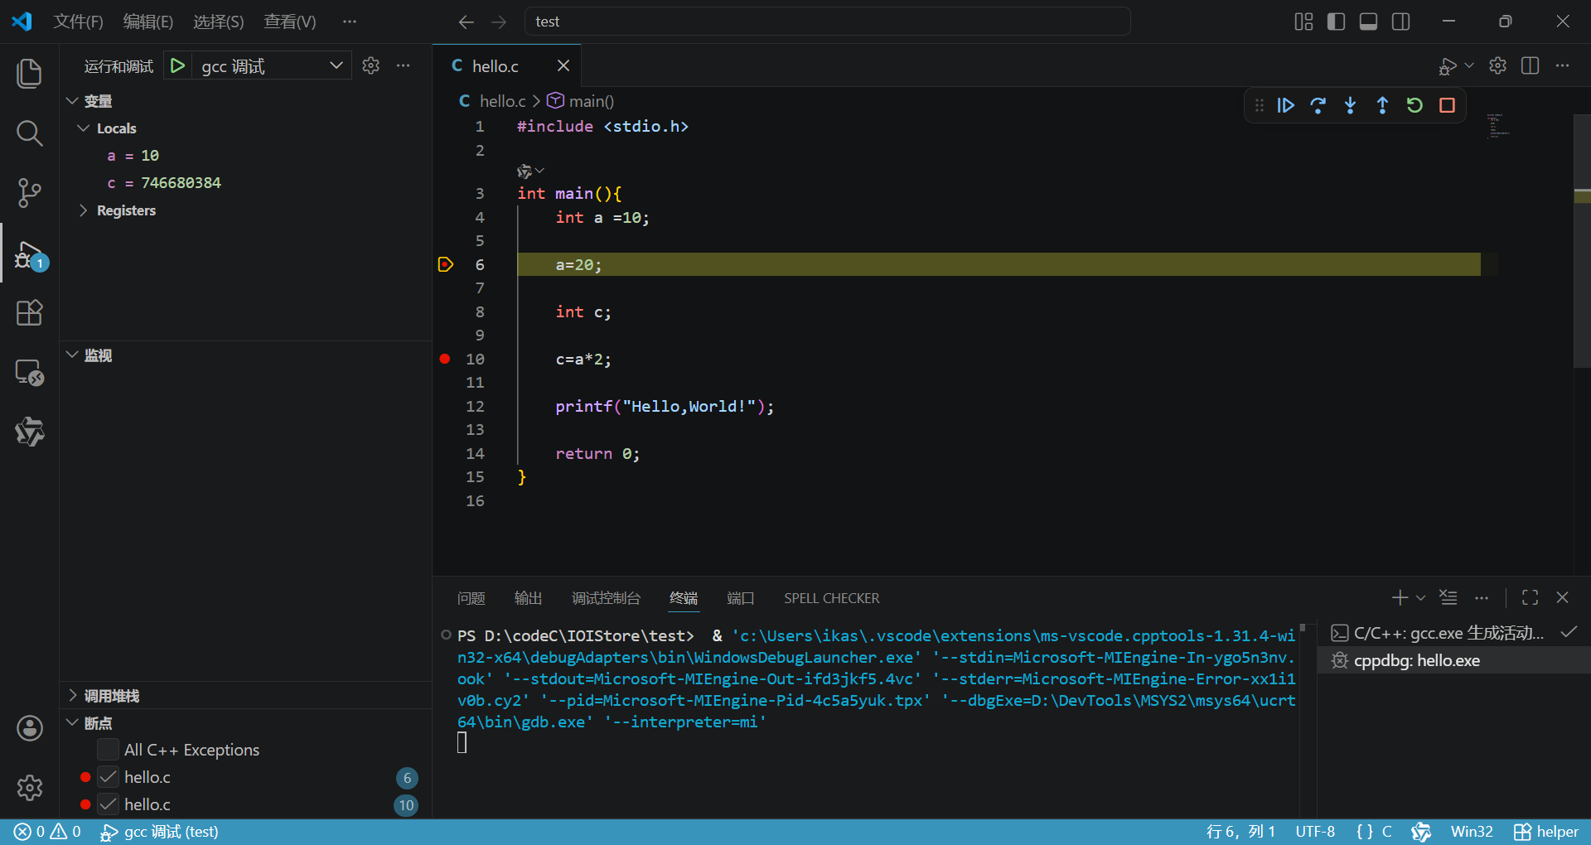
Task: Open the Remote Explorer view
Action: pos(29,373)
